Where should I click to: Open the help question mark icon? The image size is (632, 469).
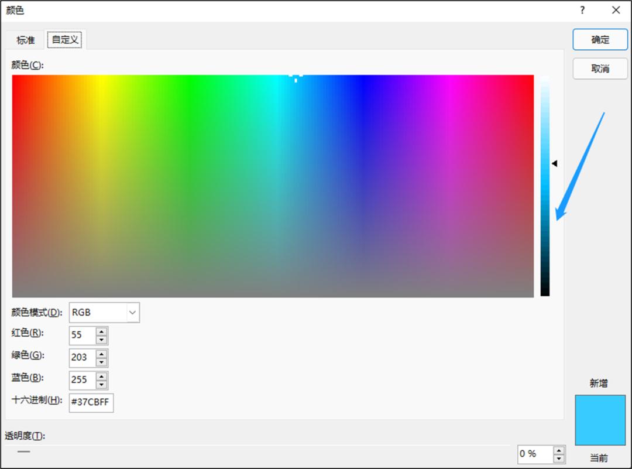coord(582,11)
